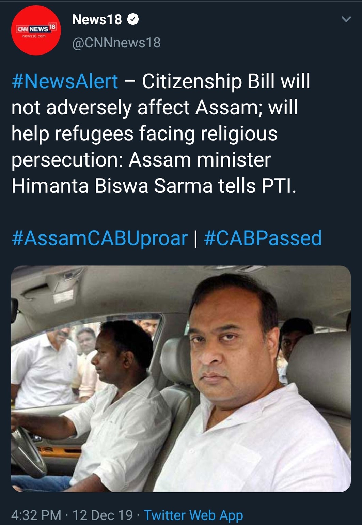The width and height of the screenshot is (362, 525).
Task: Open the News18 profile avatar
Action: (x=36, y=30)
